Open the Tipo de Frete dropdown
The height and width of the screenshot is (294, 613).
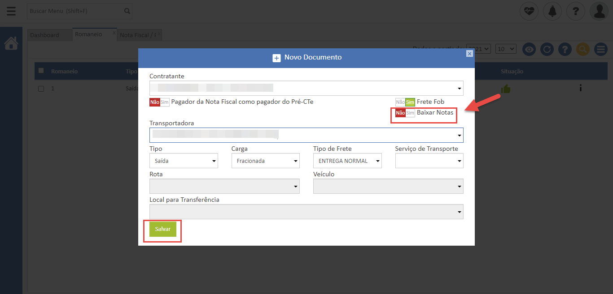[x=347, y=161]
